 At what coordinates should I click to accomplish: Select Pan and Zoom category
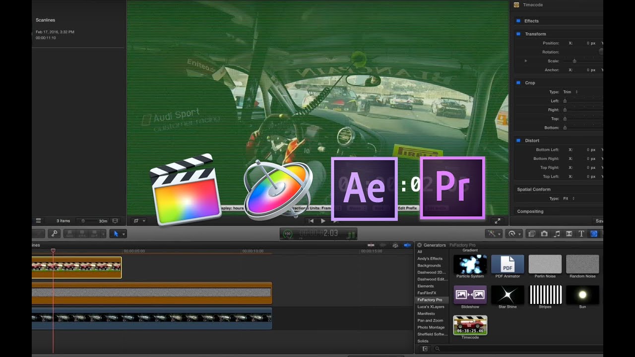[430, 320]
